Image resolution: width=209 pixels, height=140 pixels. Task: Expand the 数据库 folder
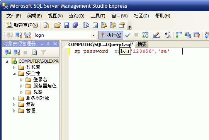point(14,67)
